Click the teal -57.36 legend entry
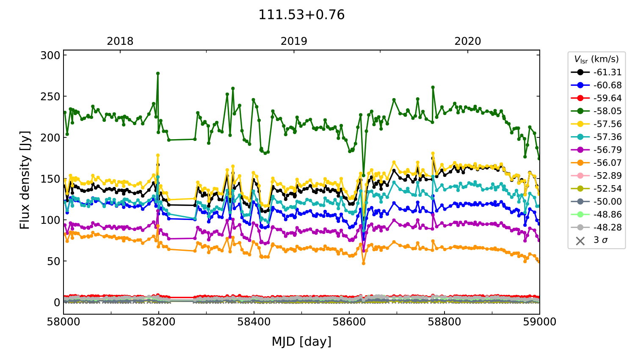635x357 pixels. [x=596, y=137]
